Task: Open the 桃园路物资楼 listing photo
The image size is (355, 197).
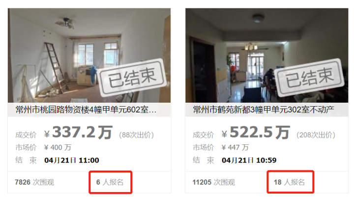Action: (89, 56)
